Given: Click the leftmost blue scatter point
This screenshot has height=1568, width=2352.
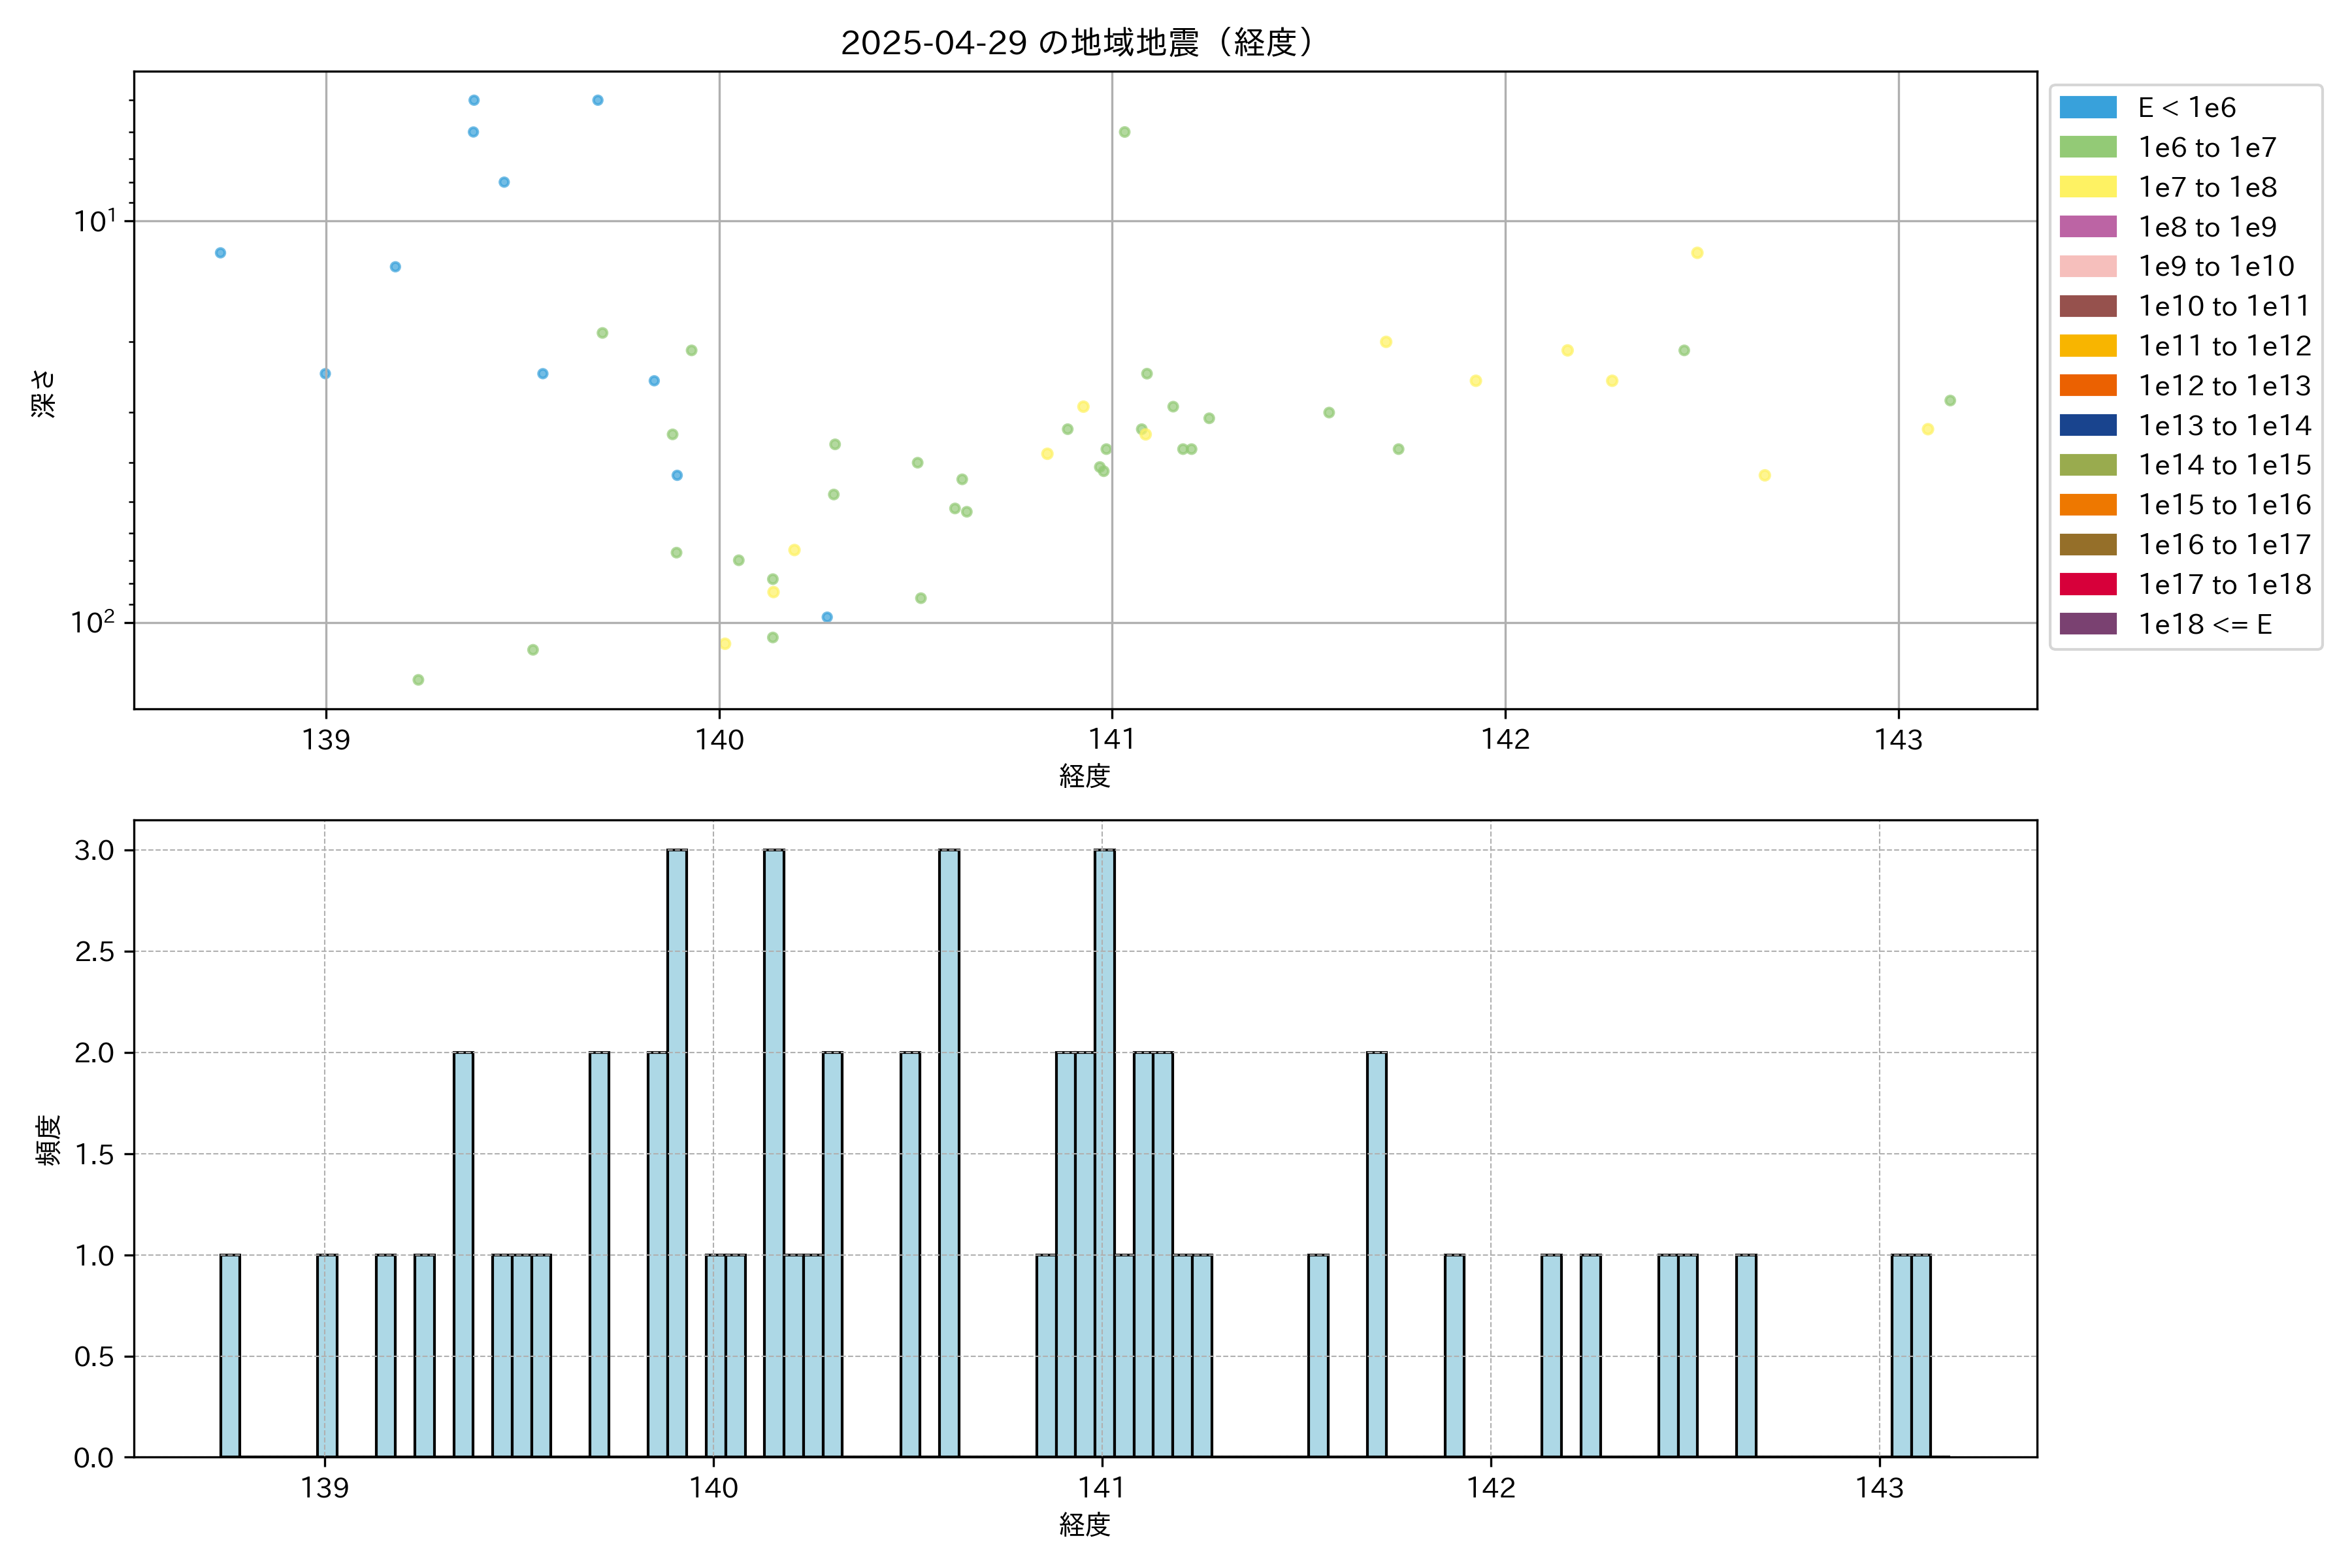Looking at the screenshot, I should (x=220, y=253).
